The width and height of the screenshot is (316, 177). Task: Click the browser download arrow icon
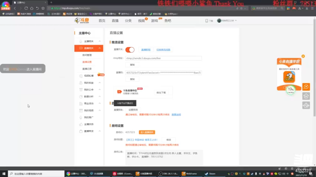[307, 8]
